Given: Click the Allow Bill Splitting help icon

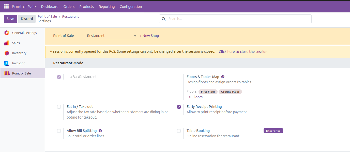Looking at the screenshot, I should click(100, 130).
